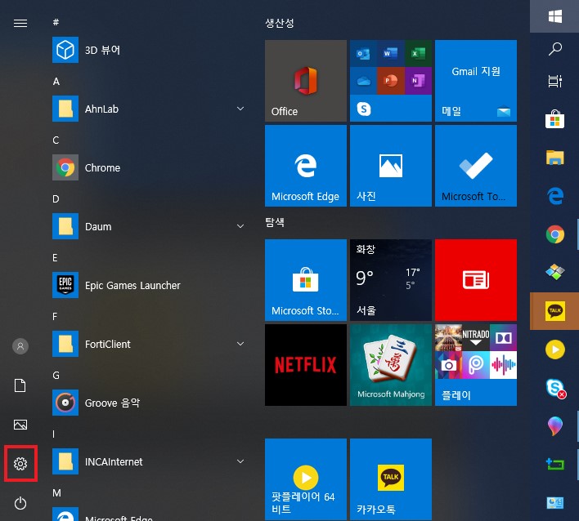Click the letter D section header
579x521 pixels.
tap(56, 199)
